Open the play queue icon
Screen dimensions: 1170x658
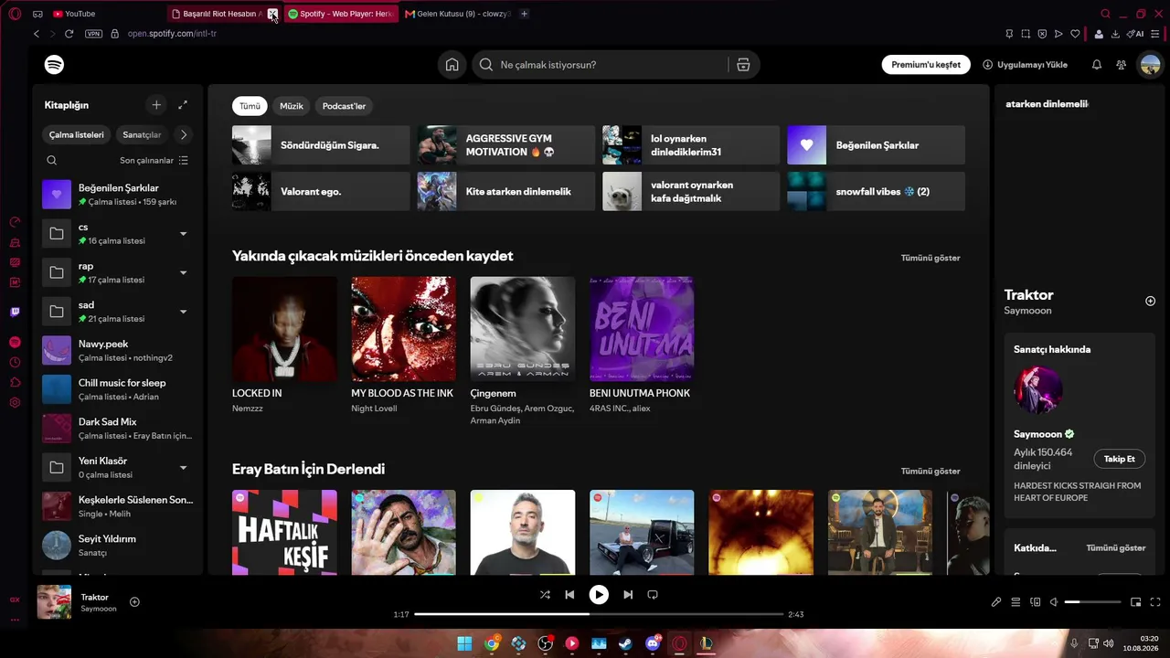point(1016,602)
